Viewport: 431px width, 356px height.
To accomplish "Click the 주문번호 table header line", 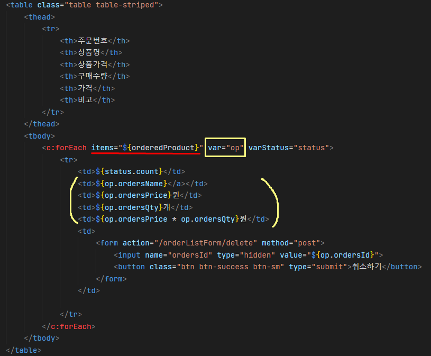I will [95, 41].
